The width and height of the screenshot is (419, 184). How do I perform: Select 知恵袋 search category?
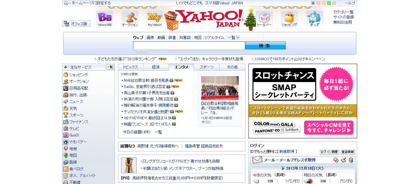tap(185, 38)
